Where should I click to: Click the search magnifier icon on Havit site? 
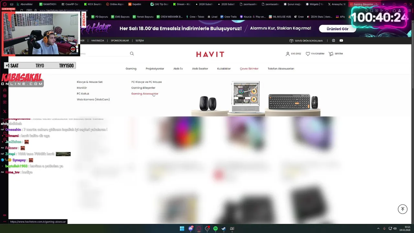click(132, 54)
